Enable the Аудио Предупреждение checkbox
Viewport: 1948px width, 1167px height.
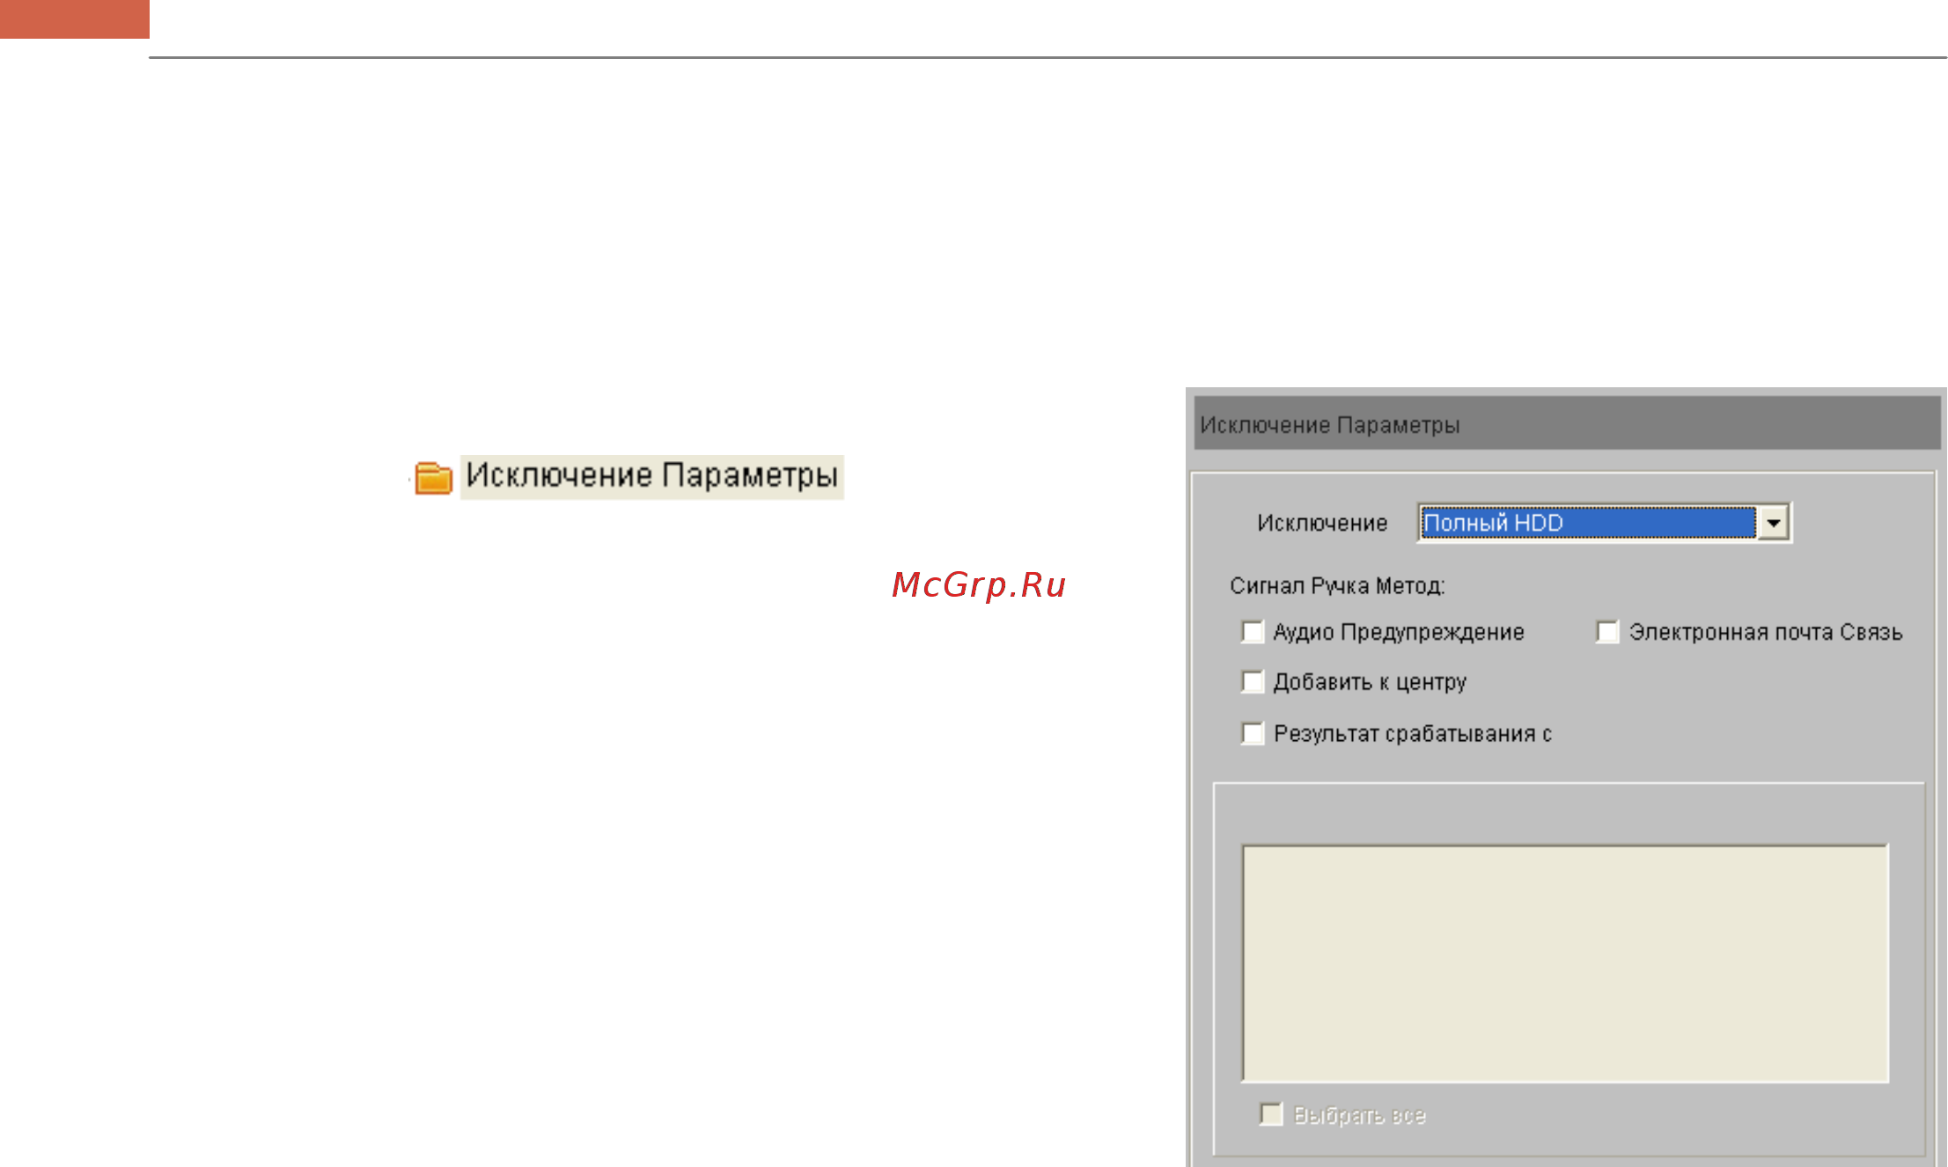[1252, 632]
